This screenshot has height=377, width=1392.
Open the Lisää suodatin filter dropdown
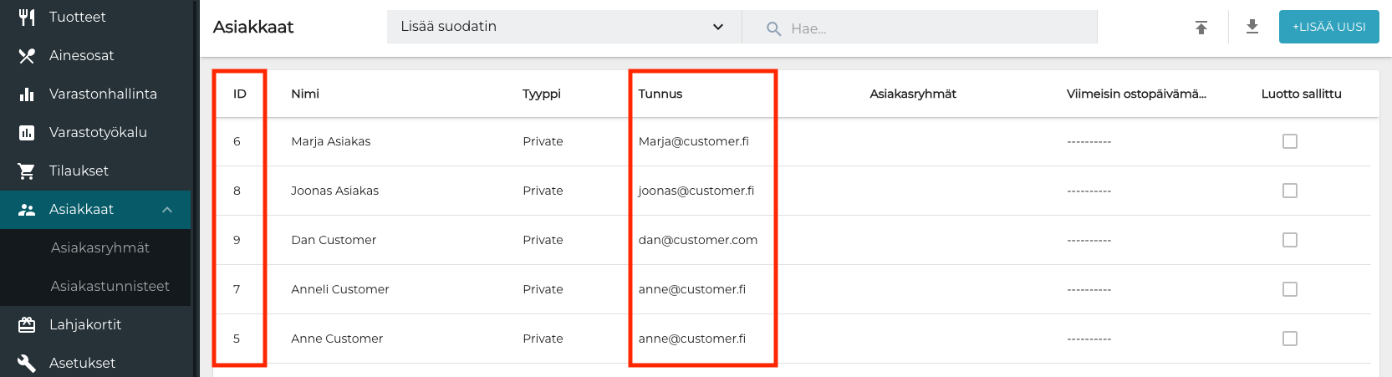(563, 27)
